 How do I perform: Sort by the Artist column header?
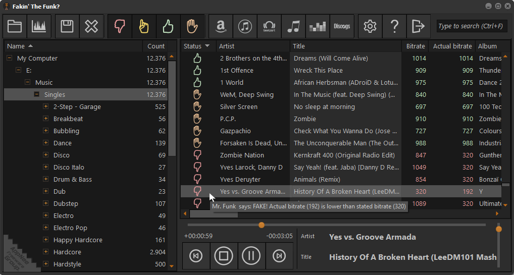253,46
